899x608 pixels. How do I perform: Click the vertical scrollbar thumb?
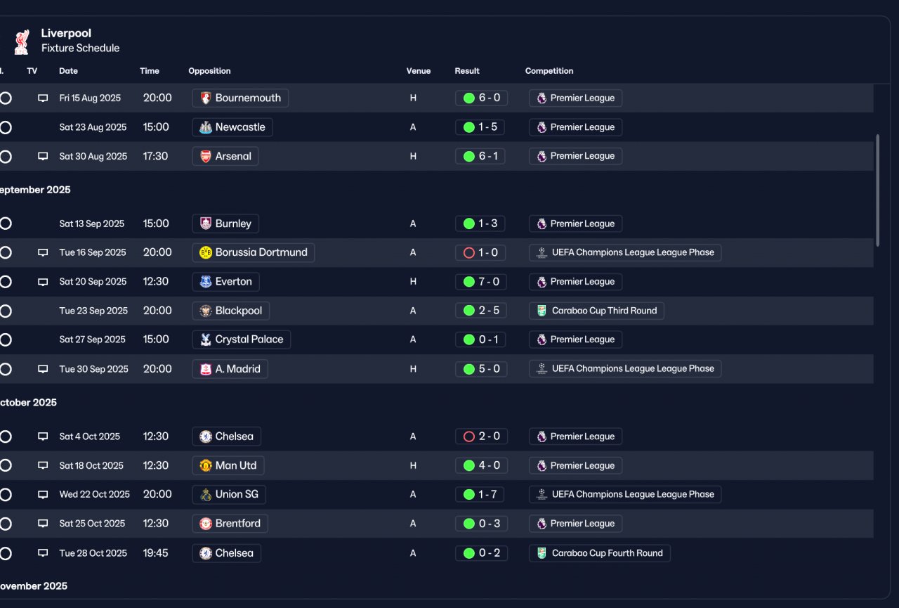click(x=877, y=190)
